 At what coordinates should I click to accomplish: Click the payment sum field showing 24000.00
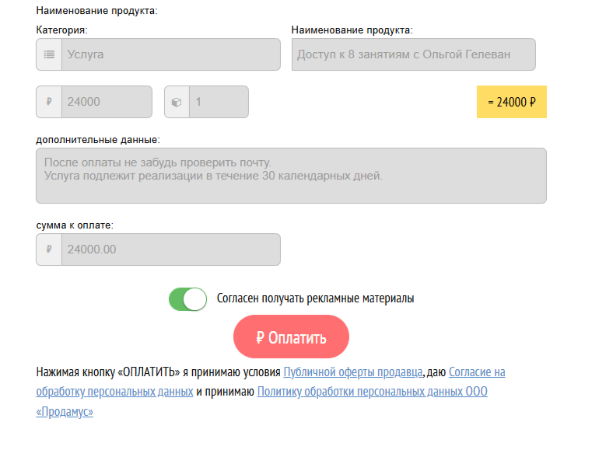(170, 249)
